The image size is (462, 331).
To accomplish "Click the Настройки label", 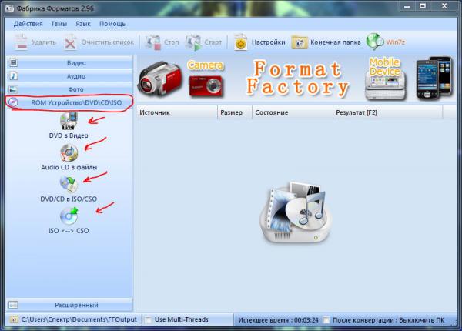I will pyautogui.click(x=269, y=42).
